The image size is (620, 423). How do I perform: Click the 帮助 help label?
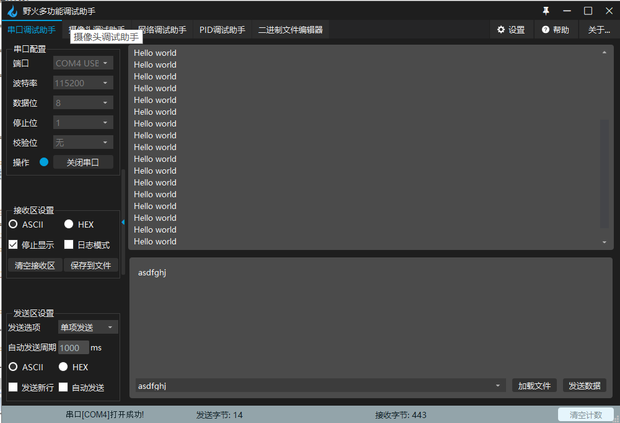tap(561, 30)
